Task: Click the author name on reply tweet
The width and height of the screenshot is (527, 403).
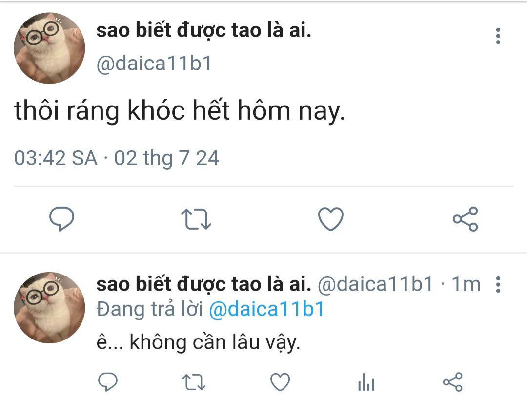Action: tap(203, 284)
